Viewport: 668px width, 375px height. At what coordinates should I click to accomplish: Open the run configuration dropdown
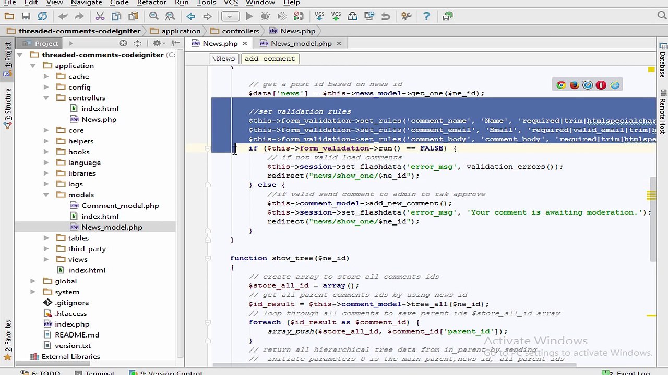(x=230, y=17)
